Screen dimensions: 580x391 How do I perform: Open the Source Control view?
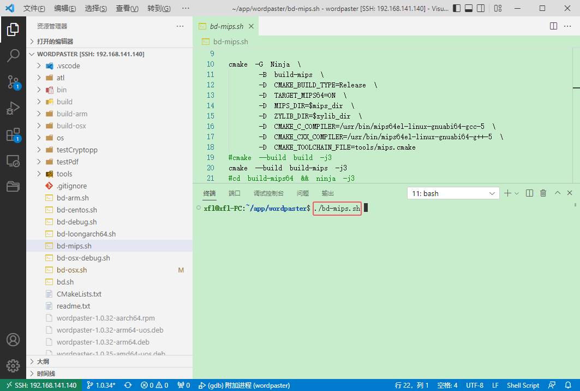pyautogui.click(x=13, y=82)
